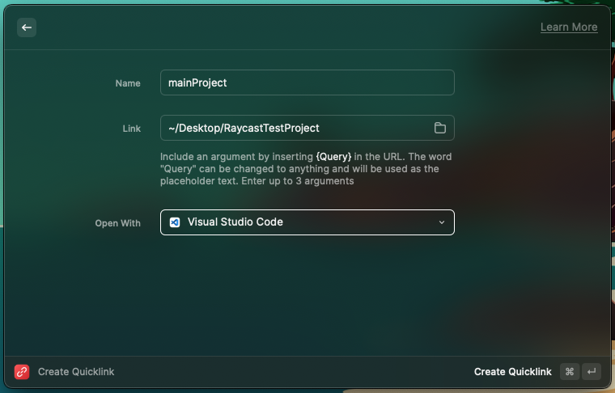
Task: Go back using the arrow button
Action: pos(27,27)
